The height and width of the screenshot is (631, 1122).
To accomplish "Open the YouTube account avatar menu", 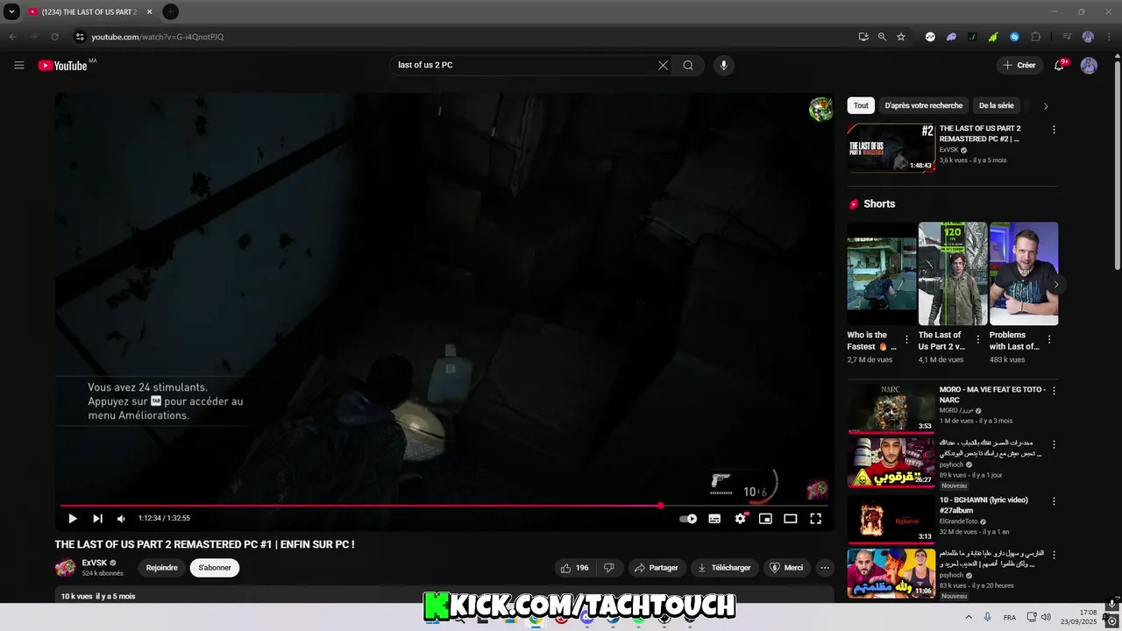I will (x=1089, y=65).
